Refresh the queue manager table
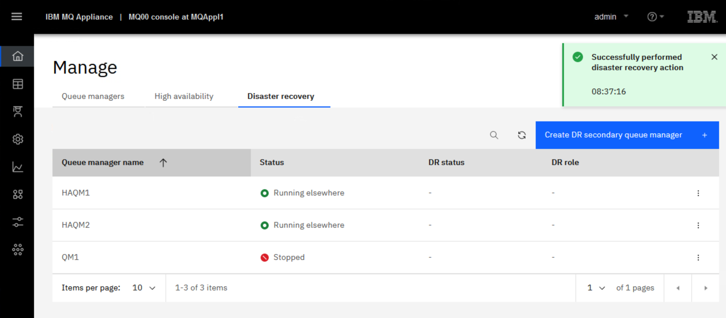The image size is (726, 318). pyautogui.click(x=522, y=135)
